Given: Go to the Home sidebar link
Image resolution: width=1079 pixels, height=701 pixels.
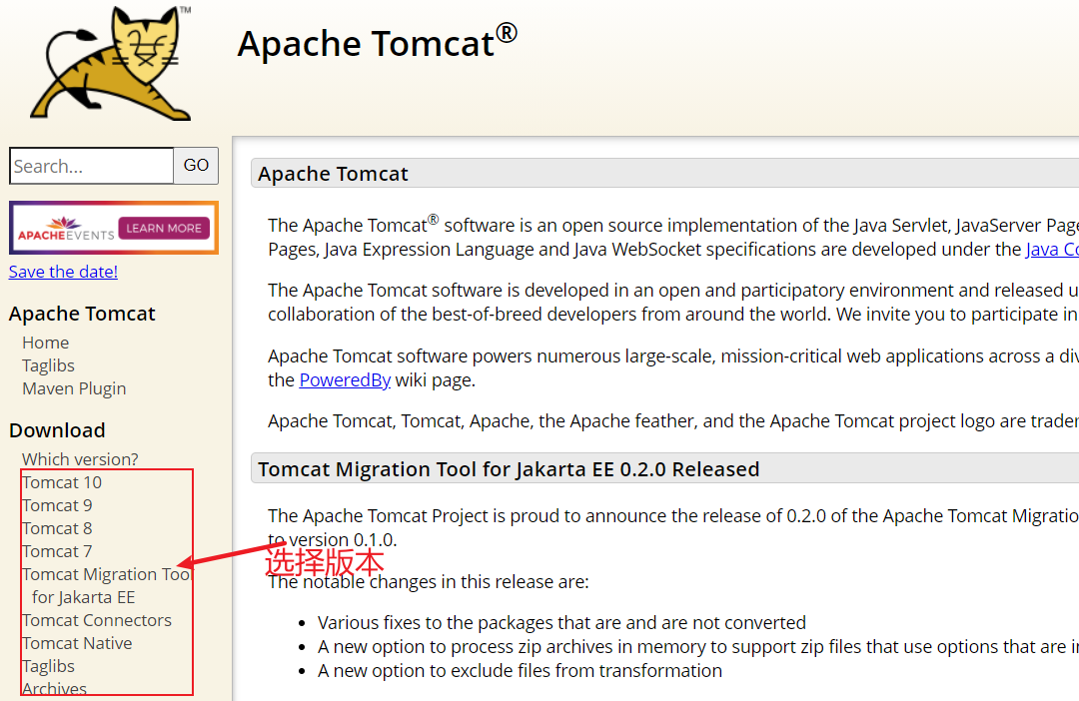Looking at the screenshot, I should (x=46, y=343).
